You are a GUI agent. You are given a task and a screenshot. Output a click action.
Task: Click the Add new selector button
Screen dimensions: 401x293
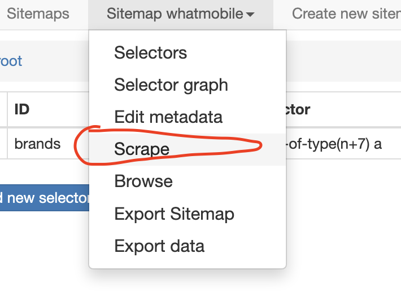pos(45,198)
